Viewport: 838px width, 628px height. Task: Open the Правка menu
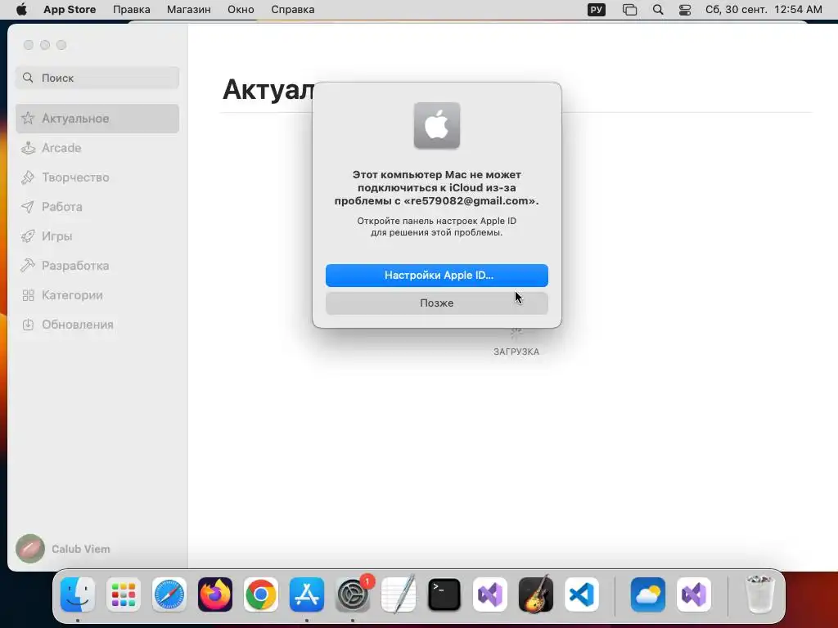tap(132, 10)
